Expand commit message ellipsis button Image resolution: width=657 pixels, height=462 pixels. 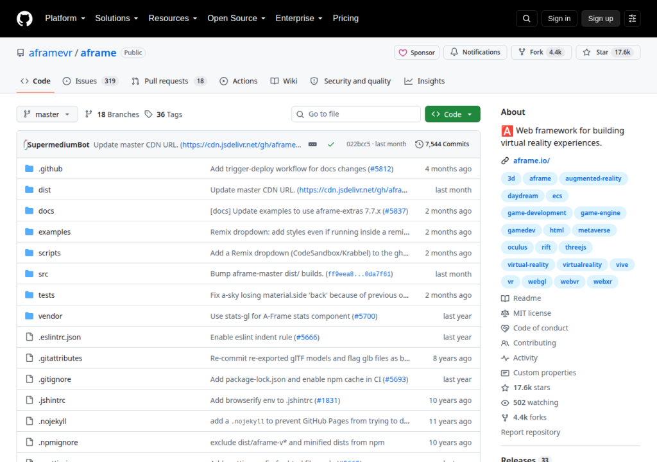pos(312,144)
